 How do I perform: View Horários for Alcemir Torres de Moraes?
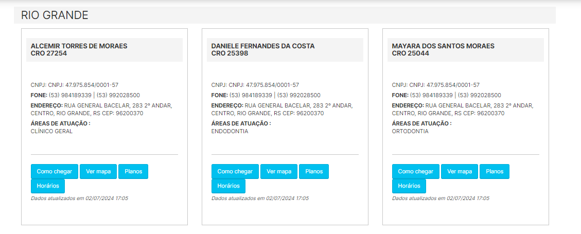coord(48,186)
